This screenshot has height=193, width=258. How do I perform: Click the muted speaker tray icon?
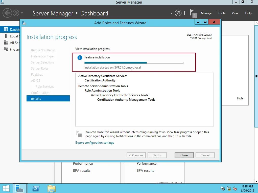tap(235, 188)
